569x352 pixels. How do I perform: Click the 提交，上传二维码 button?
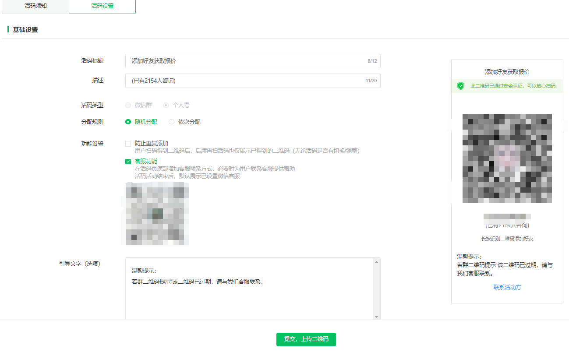[306, 339]
